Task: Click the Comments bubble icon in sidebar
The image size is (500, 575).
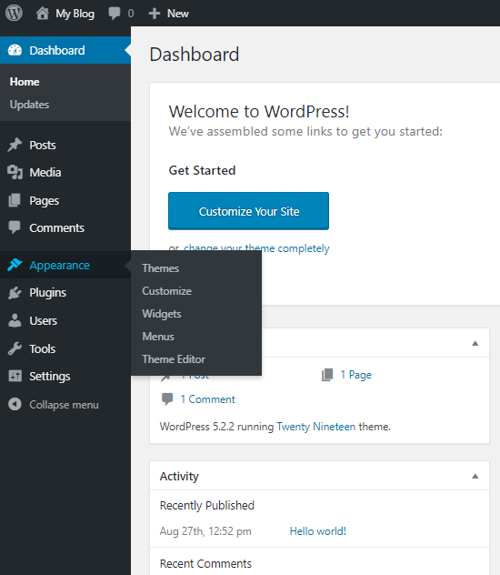Action: coord(15,227)
